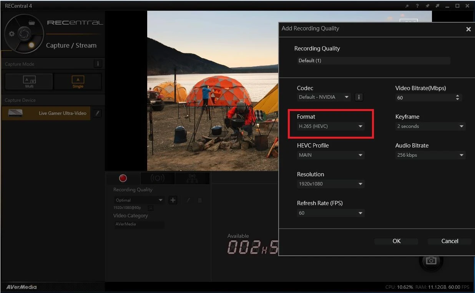
Task: Select Multi capture mode
Action: (x=29, y=81)
